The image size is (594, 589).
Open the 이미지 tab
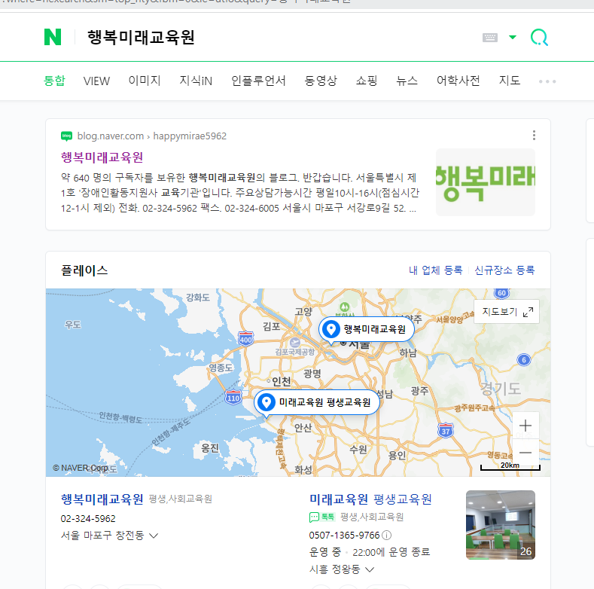coord(145,81)
